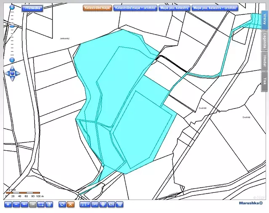Click the KN cadastre info button
The height and width of the screenshot is (213, 269).
[x=111, y=204]
